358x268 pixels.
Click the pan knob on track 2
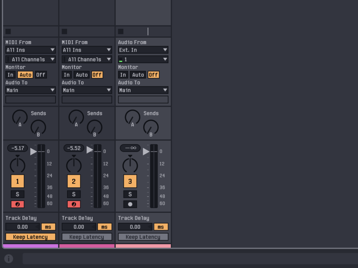tap(74, 165)
